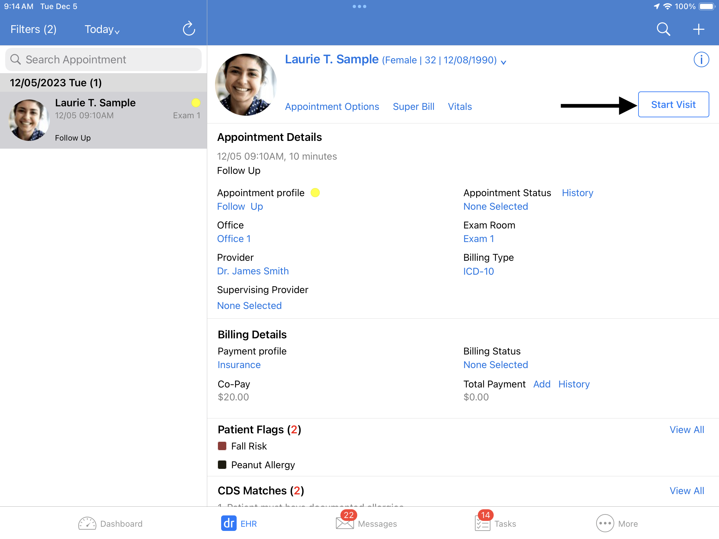The image size is (719, 539).
Task: Tap the $20.00 Co-Pay amount
Action: [233, 397]
